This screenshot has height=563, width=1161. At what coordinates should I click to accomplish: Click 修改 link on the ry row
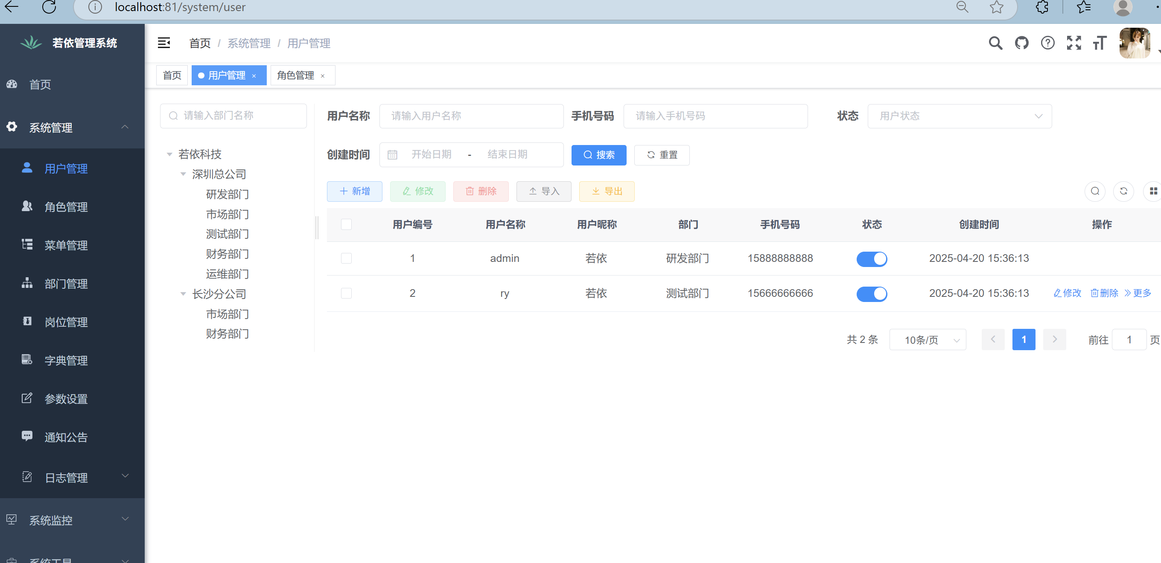[1066, 293]
